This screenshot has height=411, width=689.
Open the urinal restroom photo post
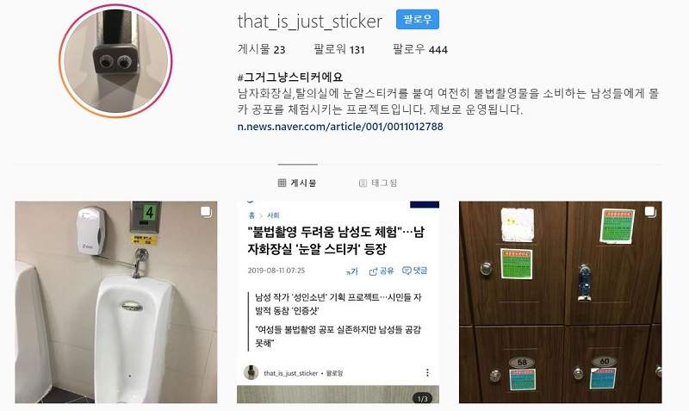(x=116, y=302)
